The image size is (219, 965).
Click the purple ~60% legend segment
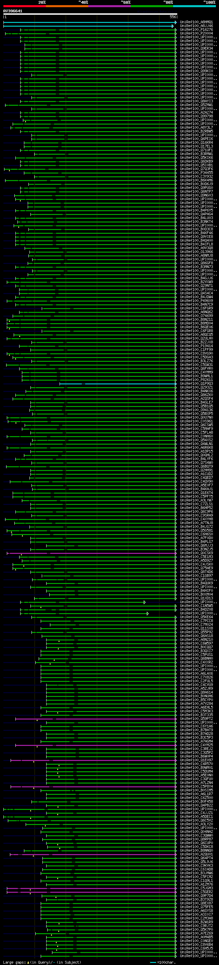point(109,6)
